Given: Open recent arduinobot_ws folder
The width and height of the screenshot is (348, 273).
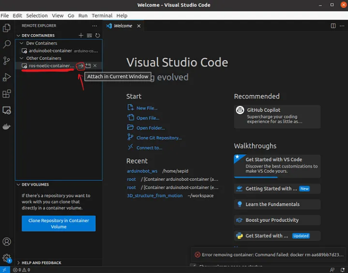Looking at the screenshot, I should [142, 171].
